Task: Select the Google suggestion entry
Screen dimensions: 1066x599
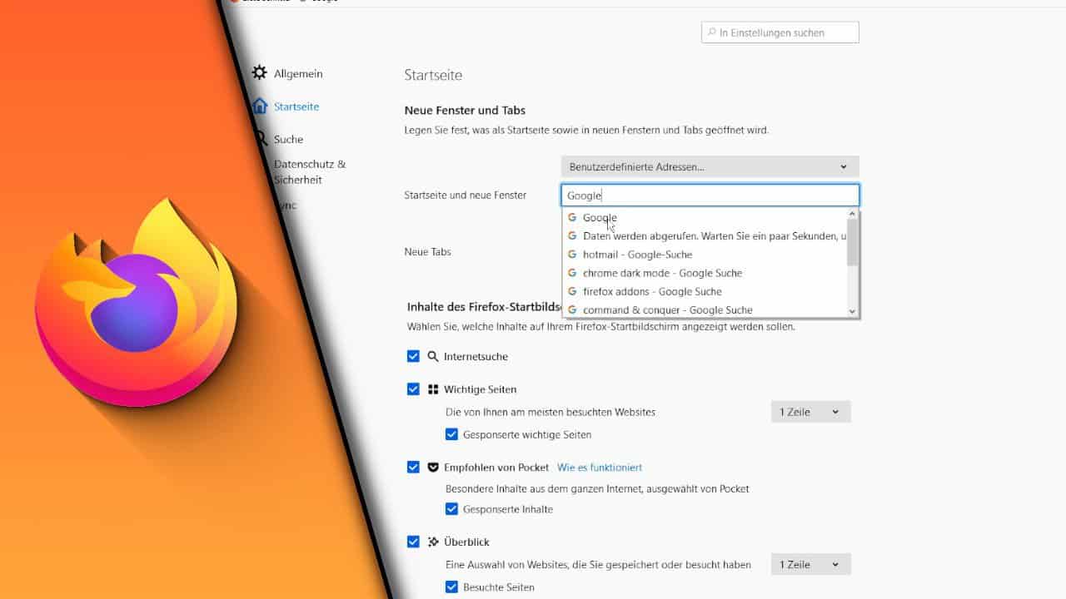Action: pyautogui.click(x=705, y=218)
